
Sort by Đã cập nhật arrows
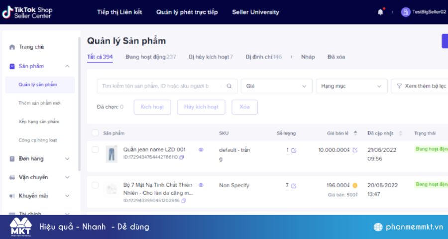pyautogui.click(x=401, y=133)
